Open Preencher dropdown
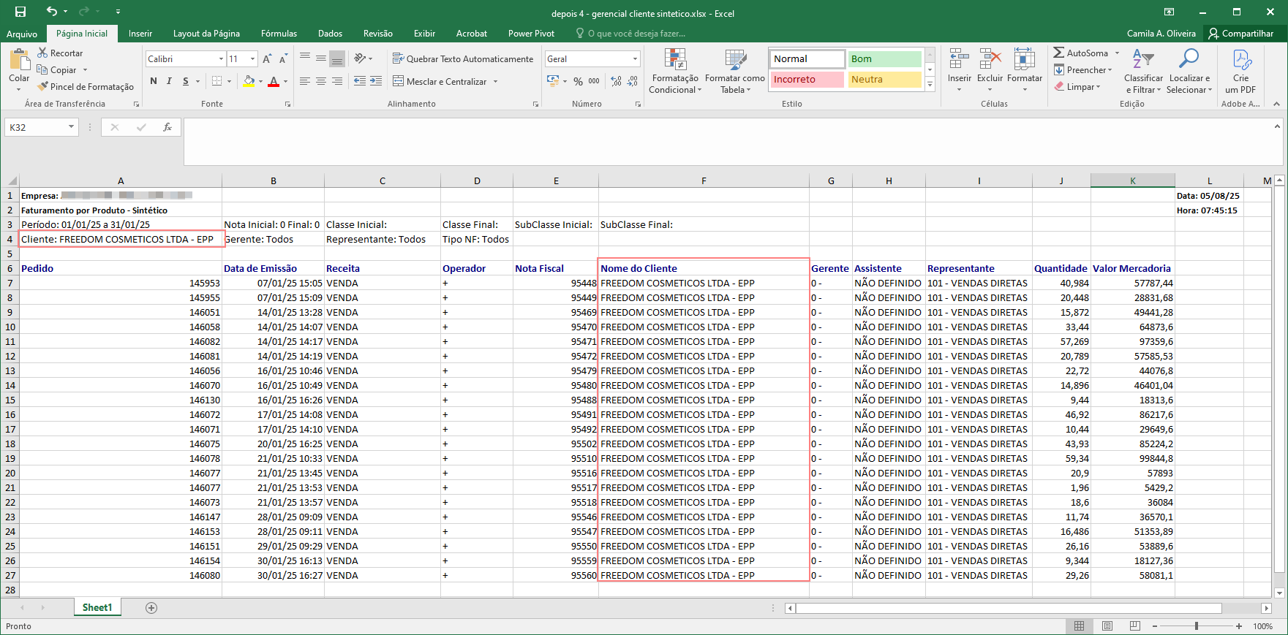1288x635 pixels. 1083,70
